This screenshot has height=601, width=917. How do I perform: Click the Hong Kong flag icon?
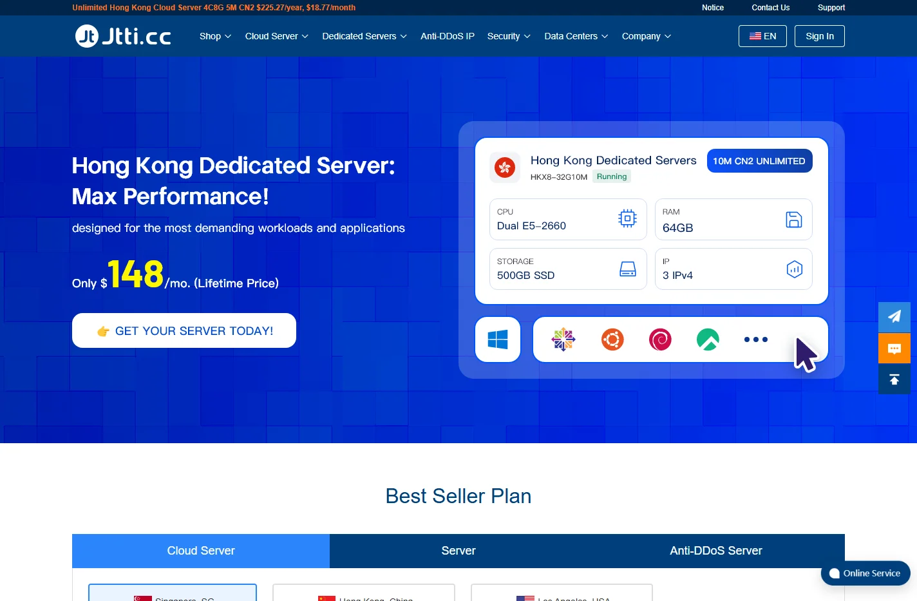505,168
